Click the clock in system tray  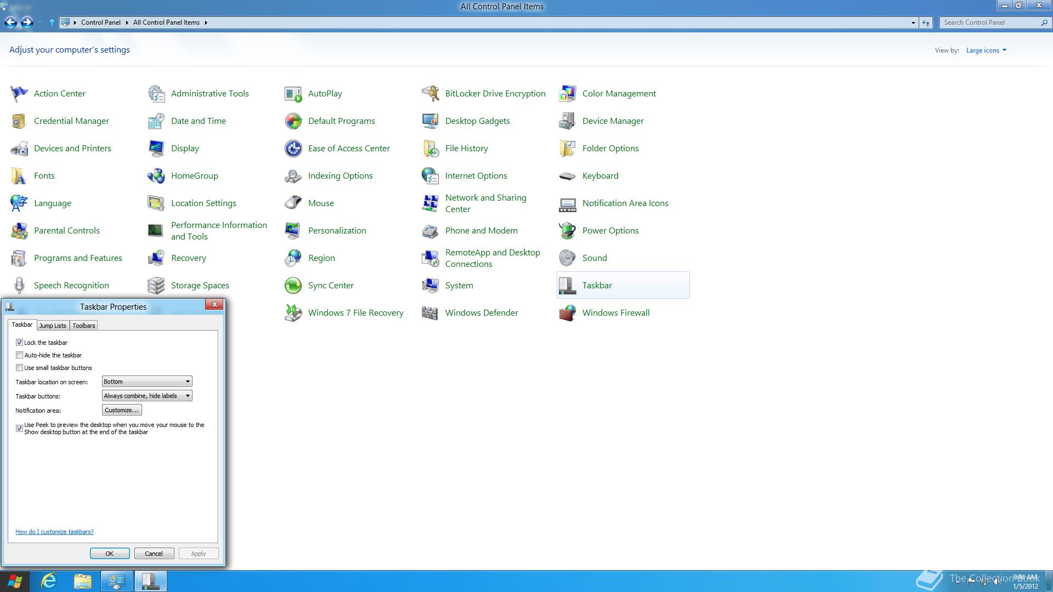[1025, 582]
